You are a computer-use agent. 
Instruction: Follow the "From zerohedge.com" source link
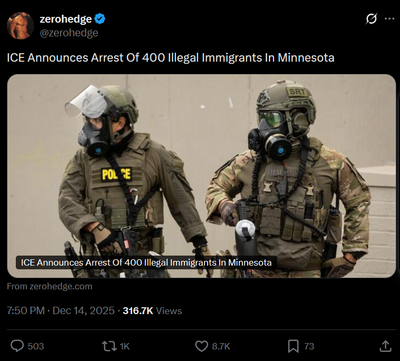coord(50,286)
